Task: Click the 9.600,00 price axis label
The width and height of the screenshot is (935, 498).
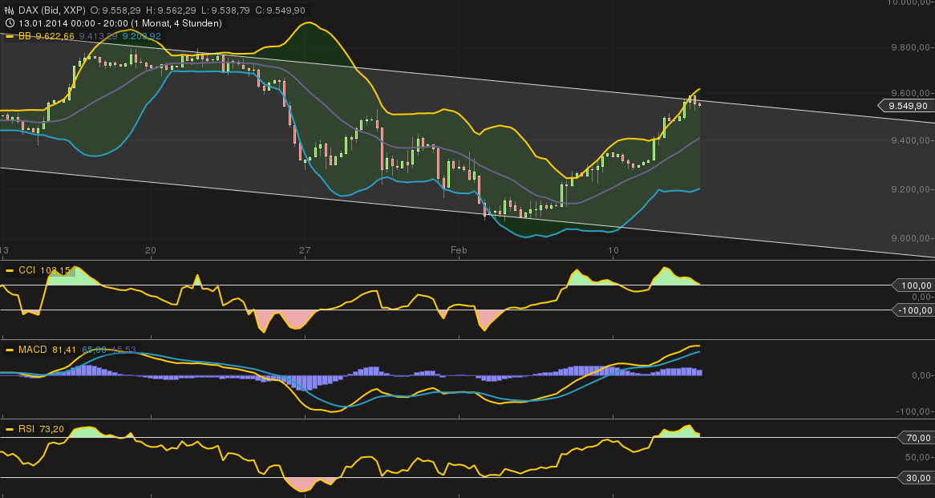Action: click(x=911, y=93)
